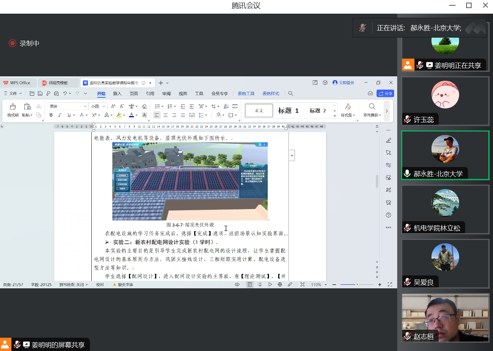The height and width of the screenshot is (351, 493).
Task: Click the zoom slider in status bar
Action: 357,285
